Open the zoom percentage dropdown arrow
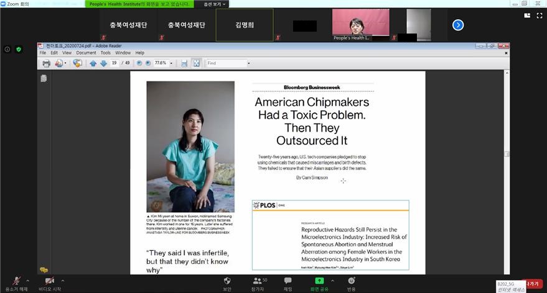 click(x=171, y=63)
